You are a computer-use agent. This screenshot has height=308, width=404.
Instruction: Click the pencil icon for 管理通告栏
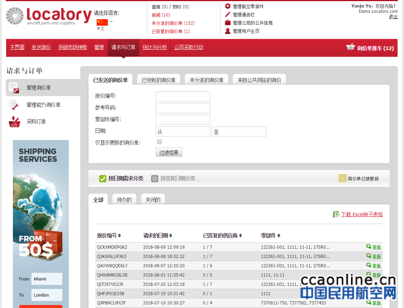point(227,14)
